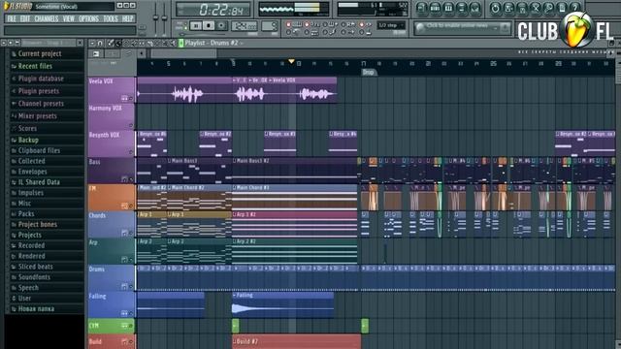Mute the Drums track
The height and width of the screenshot is (349, 621).
pyautogui.click(x=131, y=287)
